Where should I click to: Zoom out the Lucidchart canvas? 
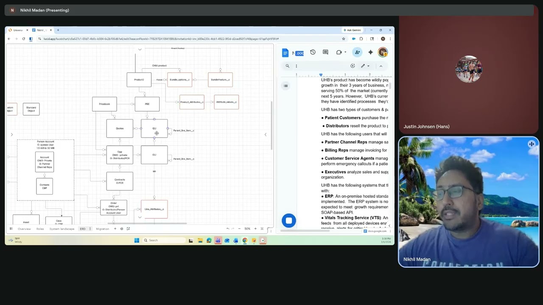[x=239, y=229]
